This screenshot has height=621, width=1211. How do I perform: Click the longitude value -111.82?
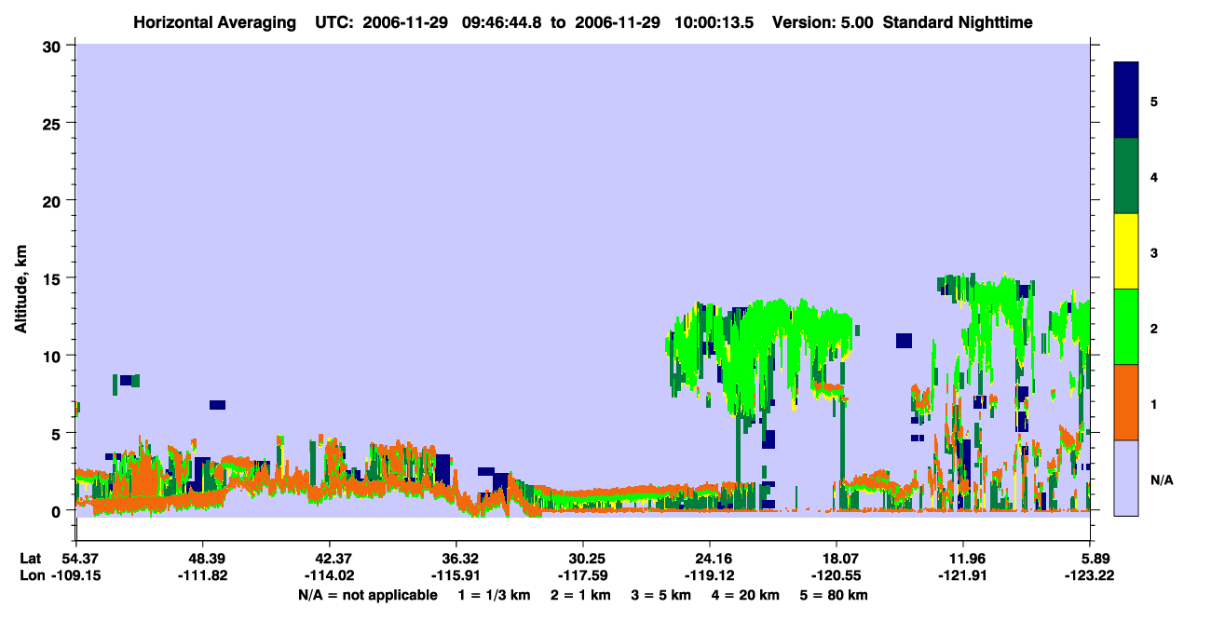[x=203, y=576]
